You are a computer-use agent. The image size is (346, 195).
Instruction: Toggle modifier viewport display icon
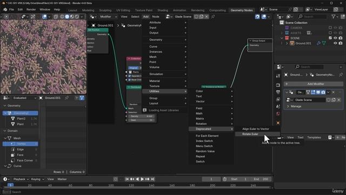click(318, 92)
